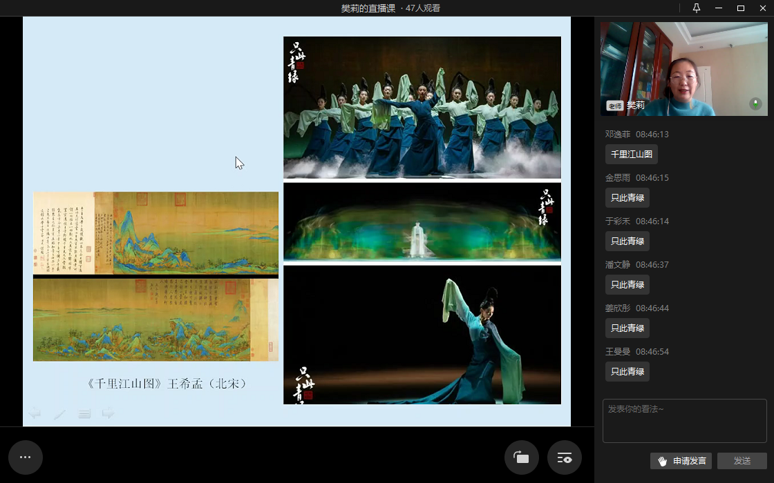Image resolution: width=774 pixels, height=483 pixels.
Task: Click the green microphone indicator on teacher video
Action: (755, 103)
